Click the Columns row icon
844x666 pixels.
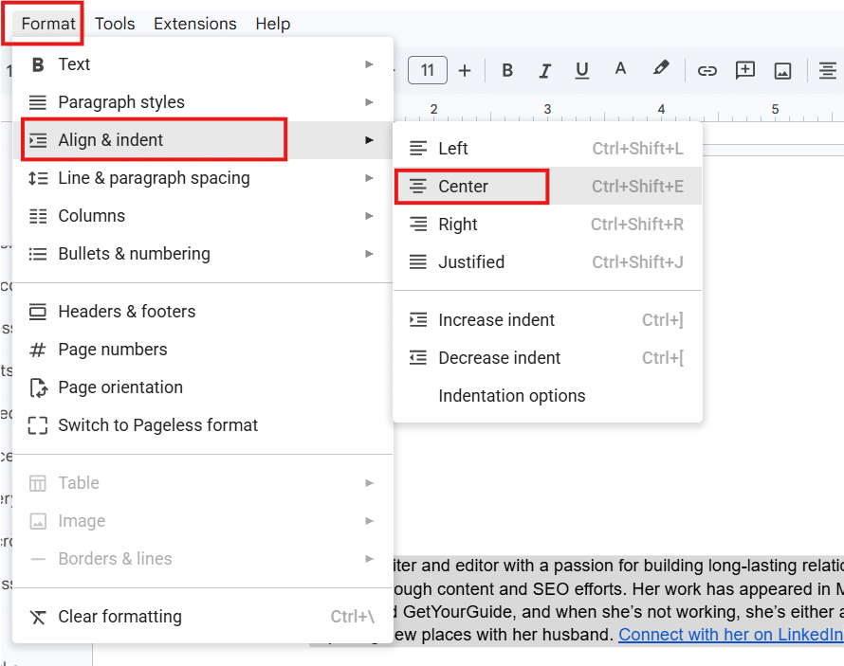pyautogui.click(x=38, y=216)
